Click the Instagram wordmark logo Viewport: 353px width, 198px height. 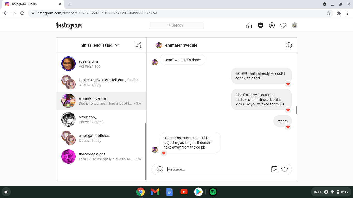[x=69, y=26]
